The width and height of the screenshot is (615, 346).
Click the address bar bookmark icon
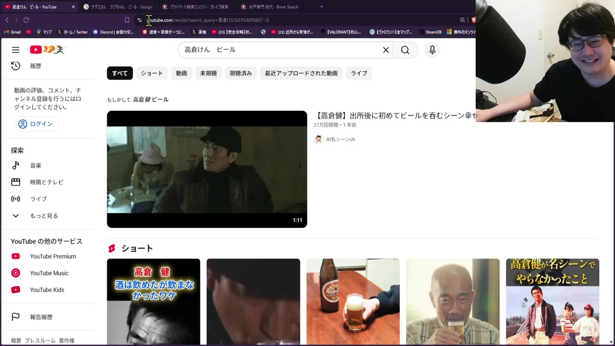127,20
